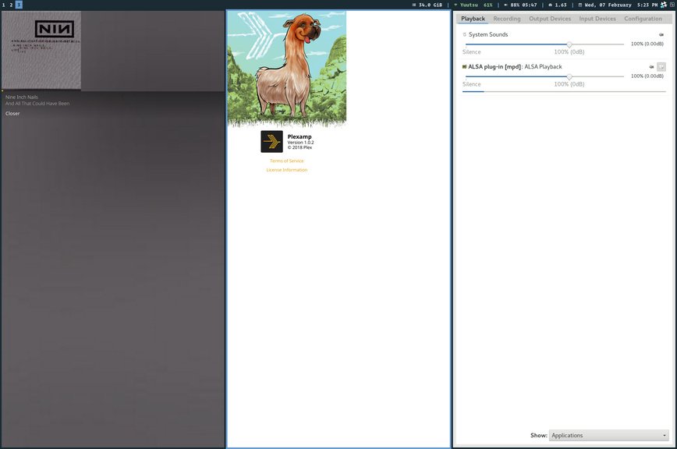Open the Output Devices tab
The height and width of the screenshot is (449, 677).
point(550,19)
